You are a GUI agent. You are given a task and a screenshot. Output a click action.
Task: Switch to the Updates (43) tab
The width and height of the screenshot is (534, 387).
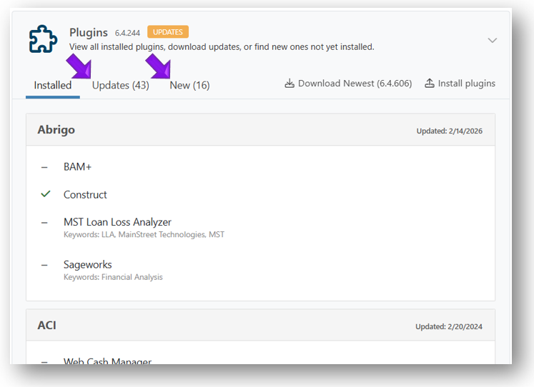121,86
